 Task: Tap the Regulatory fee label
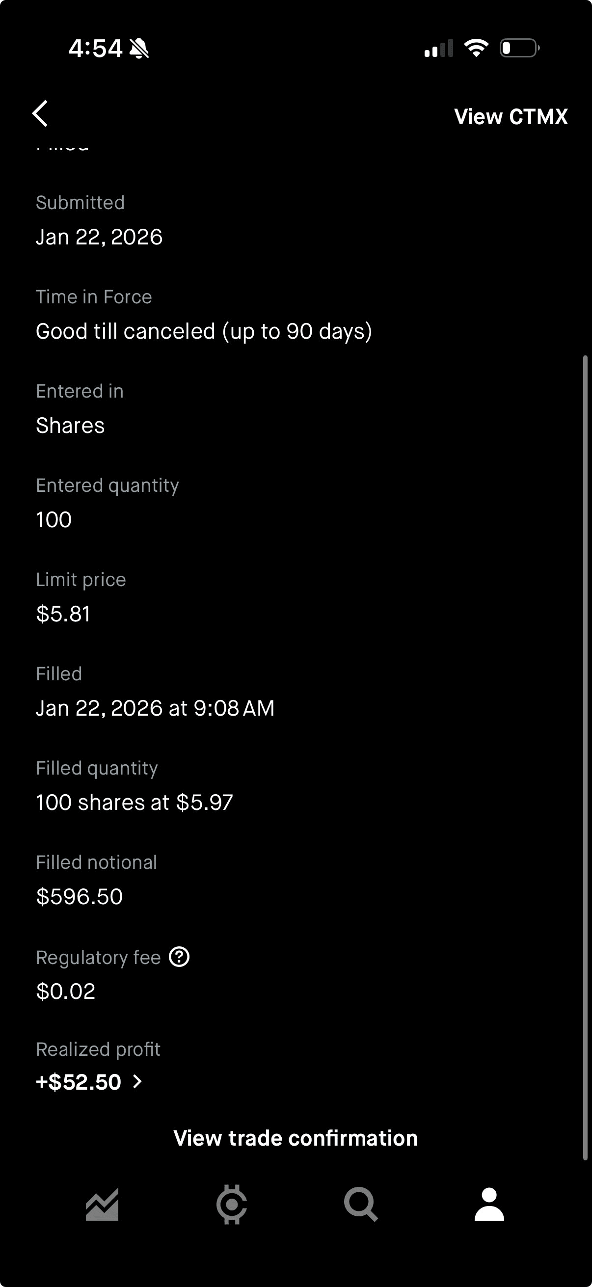(98, 957)
